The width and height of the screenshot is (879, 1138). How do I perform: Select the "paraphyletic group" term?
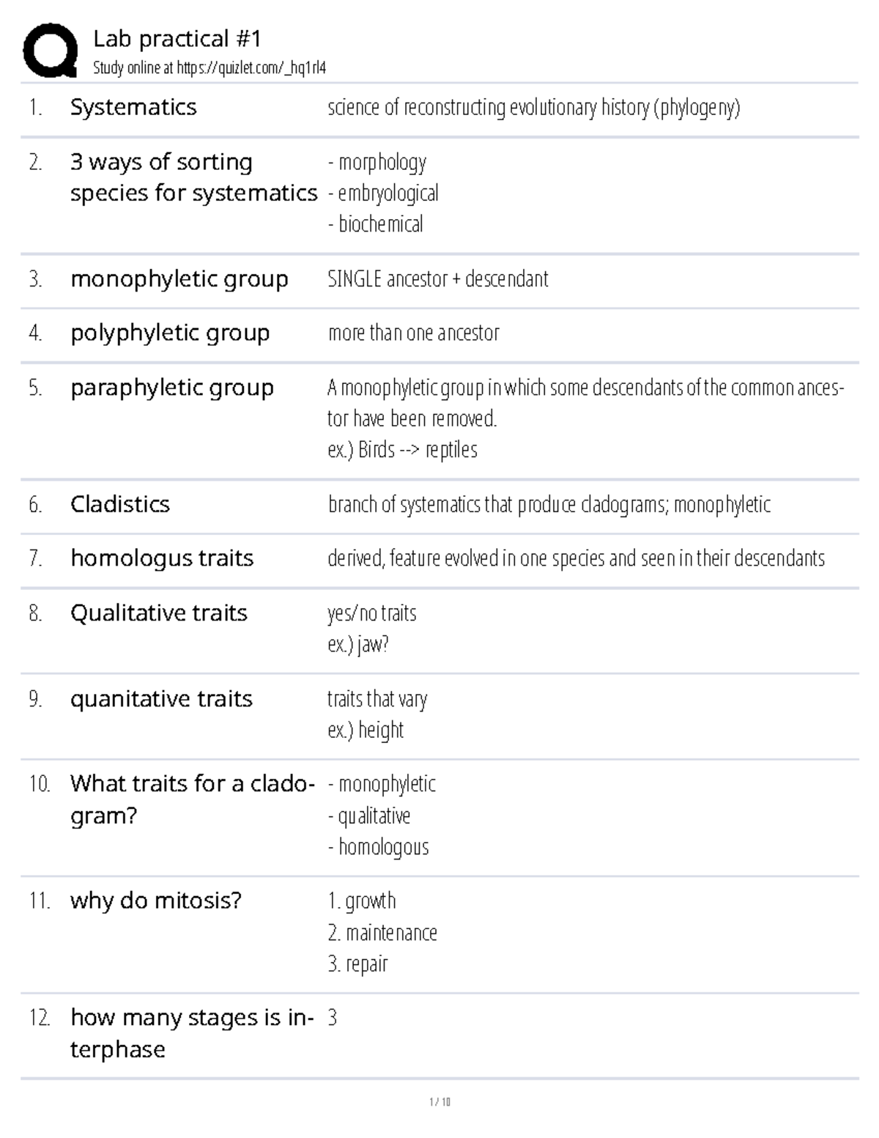click(172, 388)
